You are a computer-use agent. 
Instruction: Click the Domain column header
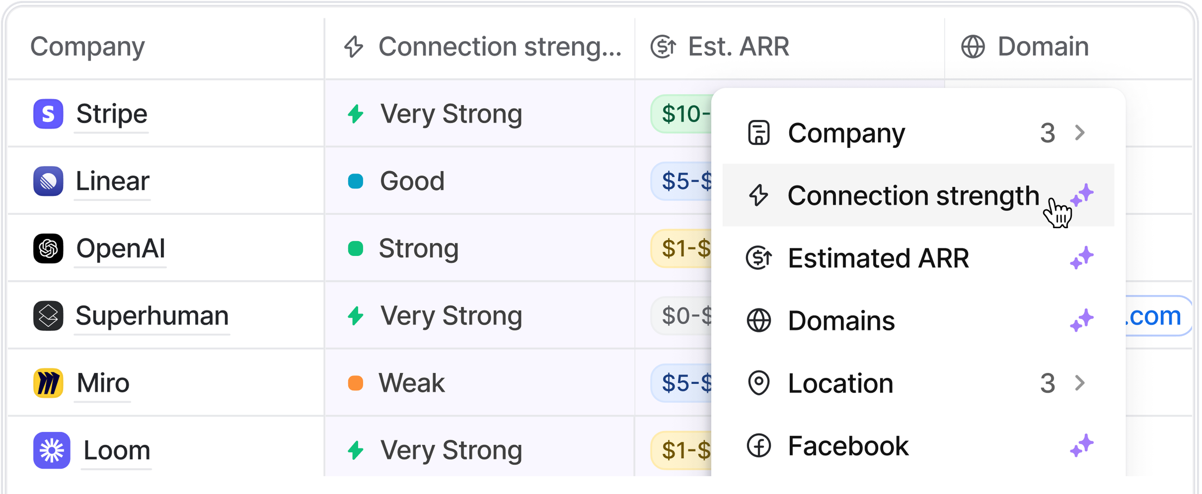[x=1042, y=47]
